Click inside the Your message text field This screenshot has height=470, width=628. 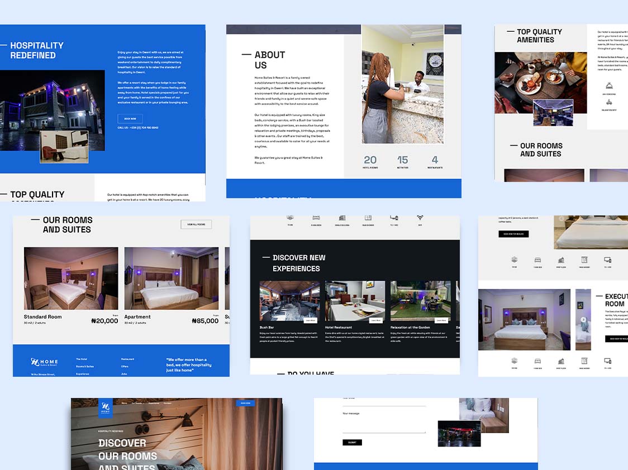tap(384, 424)
